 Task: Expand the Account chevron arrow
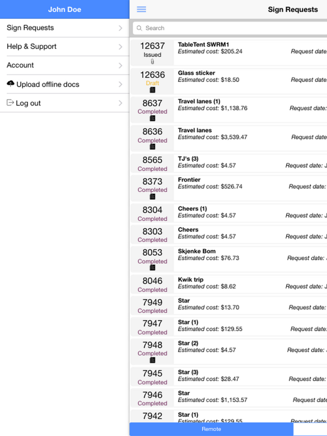[x=120, y=65]
